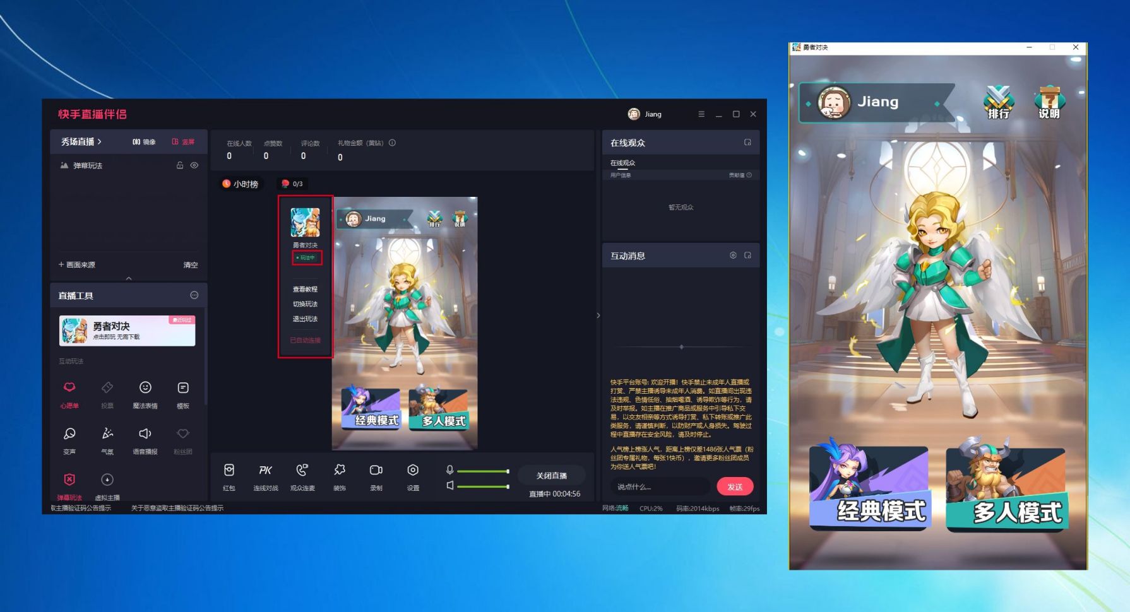Viewport: 1130px width, 612px height.
Task: Select 经典模式 in the game window
Action: [x=870, y=485]
